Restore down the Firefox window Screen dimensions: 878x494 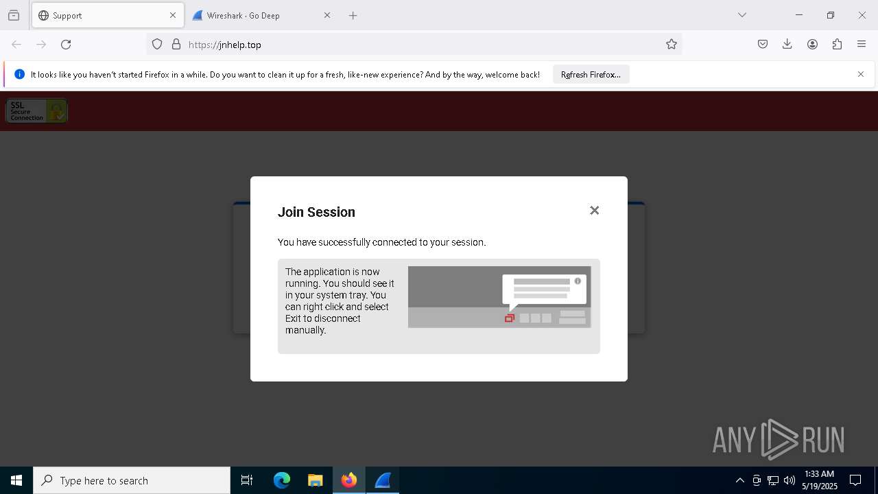(831, 15)
